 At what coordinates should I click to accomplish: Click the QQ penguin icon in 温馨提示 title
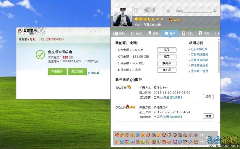(20, 30)
